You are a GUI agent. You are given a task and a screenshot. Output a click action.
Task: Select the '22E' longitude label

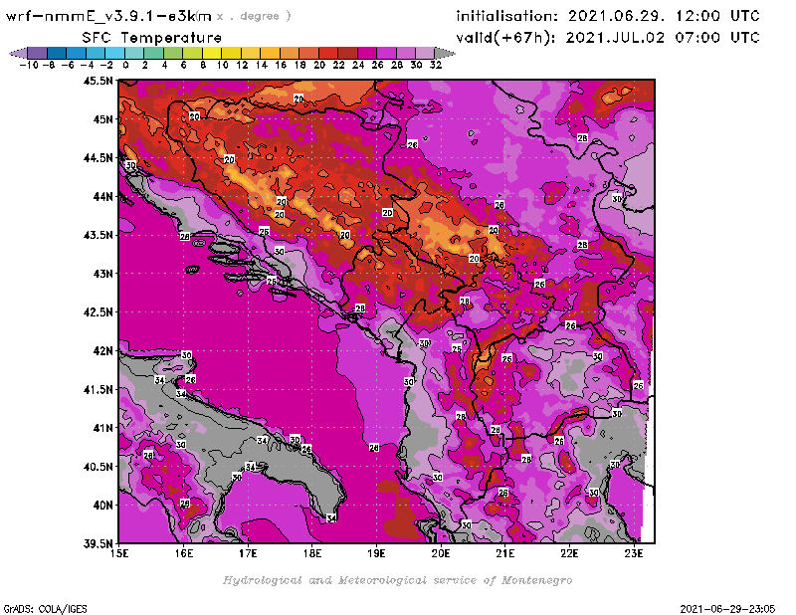(x=569, y=553)
